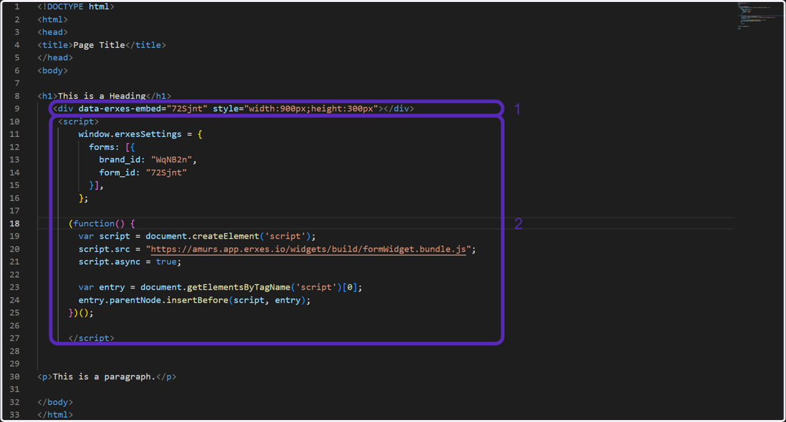Screen dimensions: 786x422
Task: Click the "forms:" property key
Action: tap(105, 147)
